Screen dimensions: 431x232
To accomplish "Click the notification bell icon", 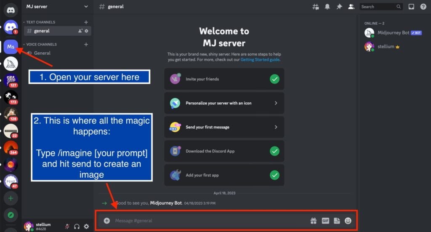I will click(x=327, y=7).
